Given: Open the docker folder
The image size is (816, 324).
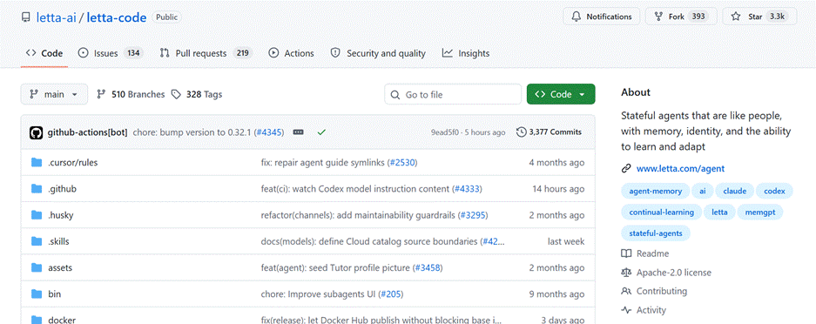Looking at the screenshot, I should coord(62,320).
